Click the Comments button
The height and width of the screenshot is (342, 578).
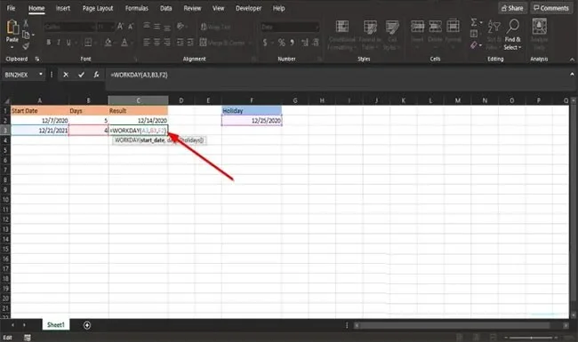point(551,8)
